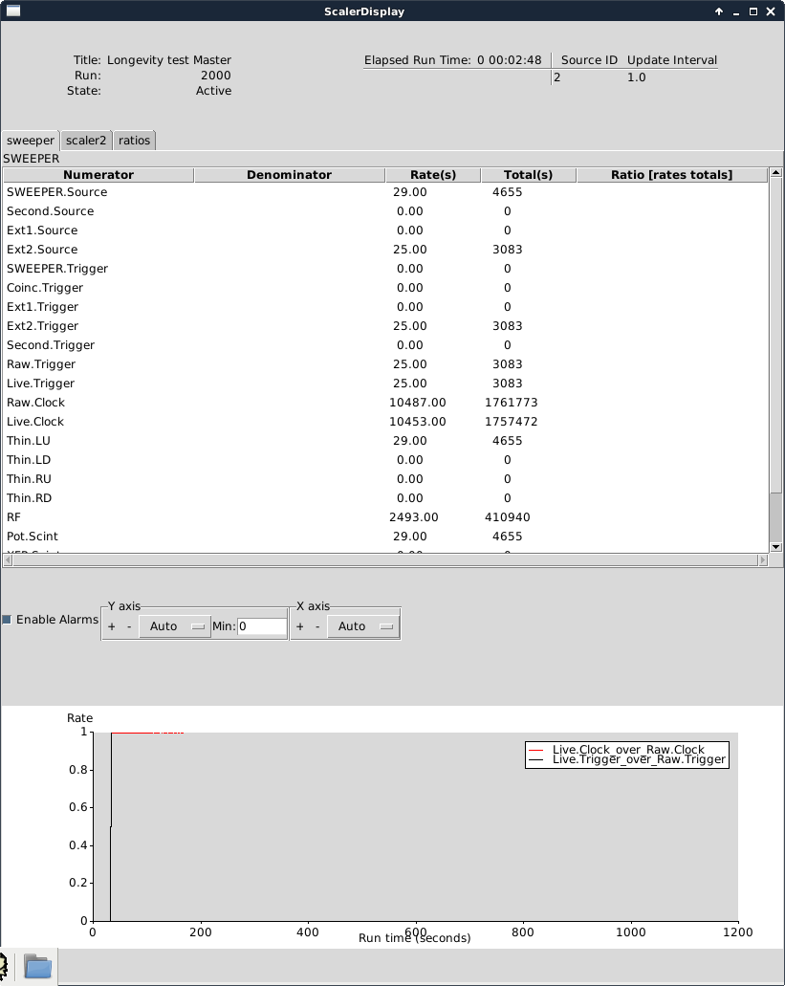The height and width of the screenshot is (986, 785).
Task: Select the SWEEPER.Source row
Action: pos(386,192)
